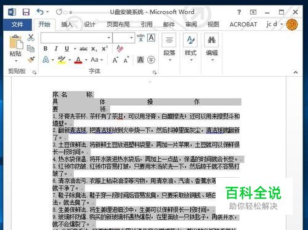Toggle character shading A icon
Viewport: 308px width, 230px height.
point(140,60)
